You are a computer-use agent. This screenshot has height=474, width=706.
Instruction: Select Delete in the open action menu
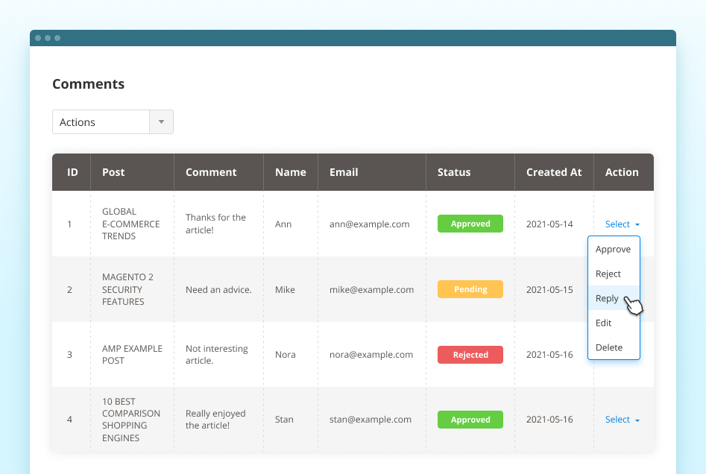point(608,347)
